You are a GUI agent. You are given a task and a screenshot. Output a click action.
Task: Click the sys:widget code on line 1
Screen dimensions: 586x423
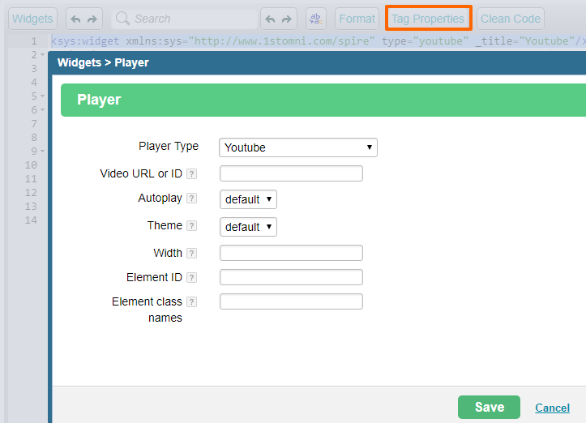(x=85, y=41)
